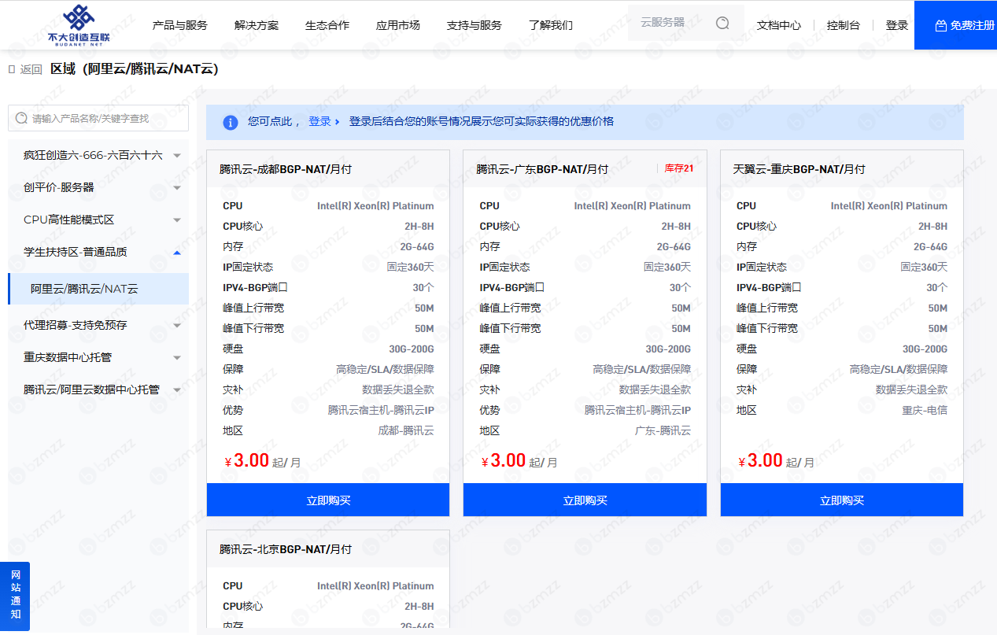This screenshot has width=997, height=635.
Task: Buy the 天翼云-重庆BGP-NAT plan with 立即购买
Action: coord(842,500)
